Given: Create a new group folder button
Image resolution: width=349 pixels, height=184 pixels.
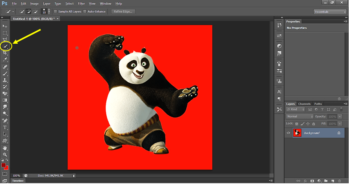Looking at the screenshot, I should (326, 181).
